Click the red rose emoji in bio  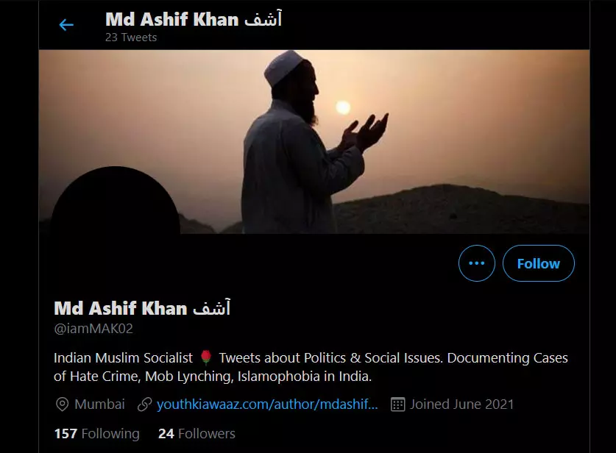tap(206, 357)
